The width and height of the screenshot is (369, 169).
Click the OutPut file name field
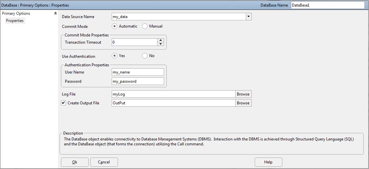click(x=174, y=103)
